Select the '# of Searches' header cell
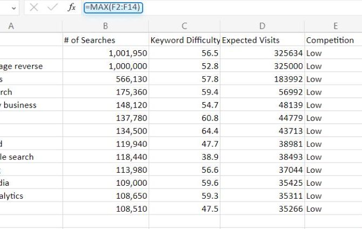 pyautogui.click(x=105, y=40)
